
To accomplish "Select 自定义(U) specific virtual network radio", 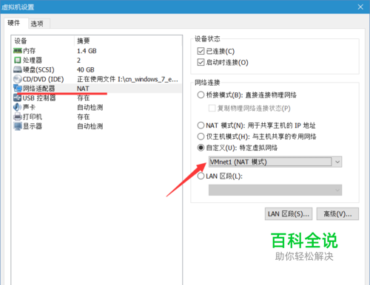I will [201, 148].
